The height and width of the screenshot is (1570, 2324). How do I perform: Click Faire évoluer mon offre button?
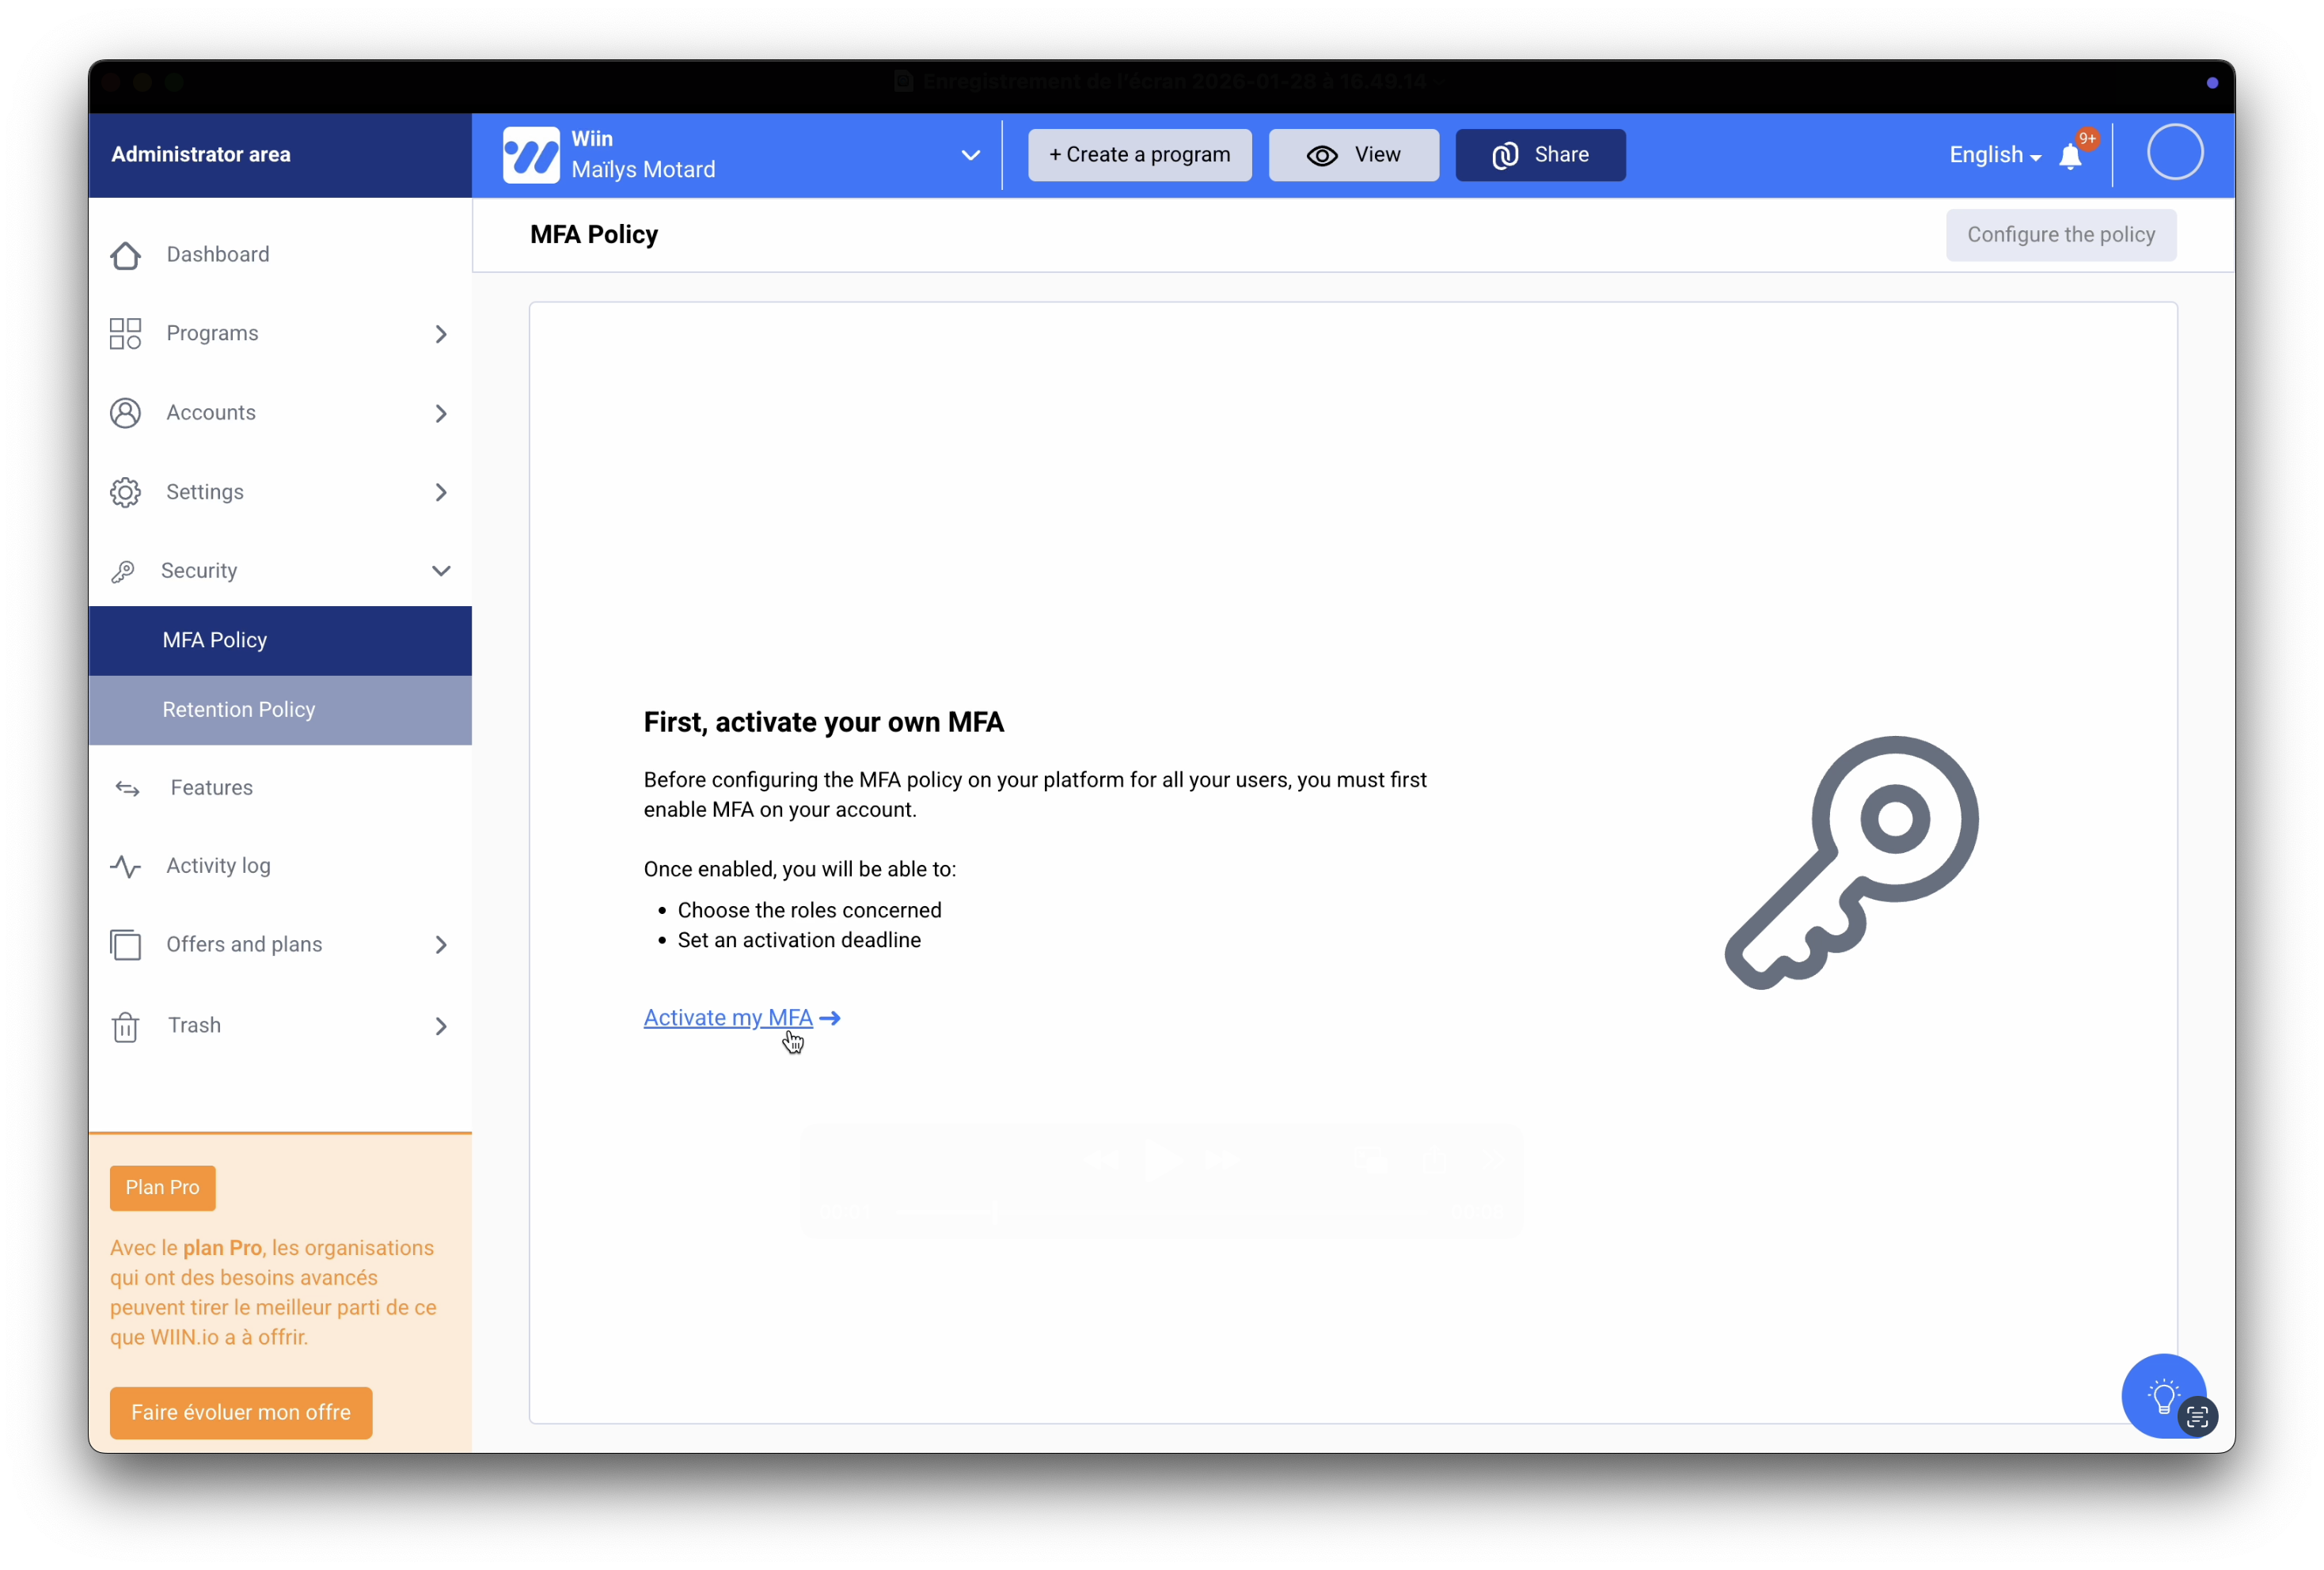[241, 1412]
